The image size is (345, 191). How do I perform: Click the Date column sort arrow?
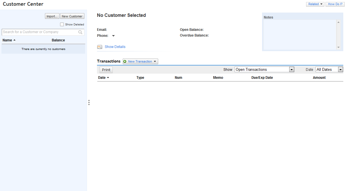click(108, 78)
